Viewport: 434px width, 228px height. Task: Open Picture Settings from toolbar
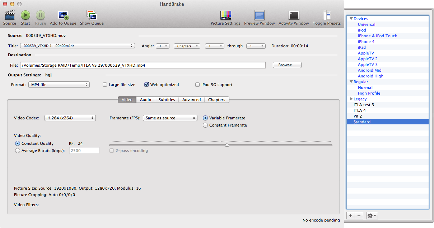225,15
